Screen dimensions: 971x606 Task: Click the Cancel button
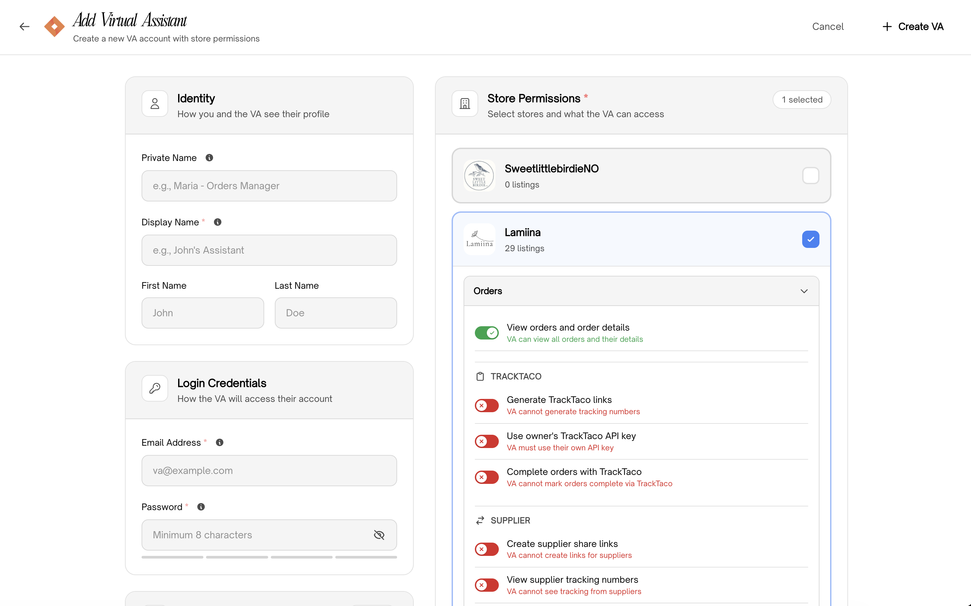pos(827,27)
